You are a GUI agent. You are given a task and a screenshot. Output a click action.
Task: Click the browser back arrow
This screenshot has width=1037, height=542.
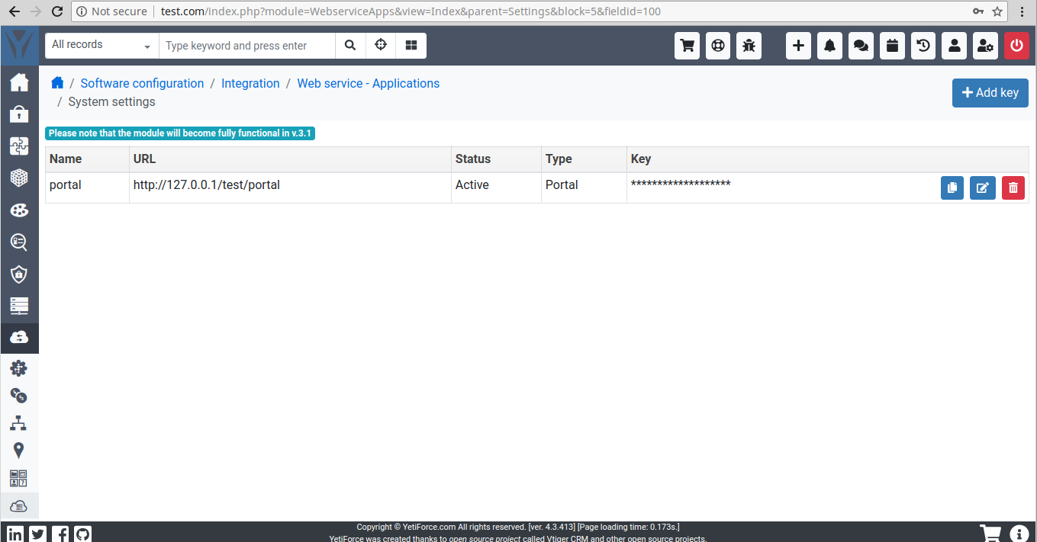[x=14, y=11]
